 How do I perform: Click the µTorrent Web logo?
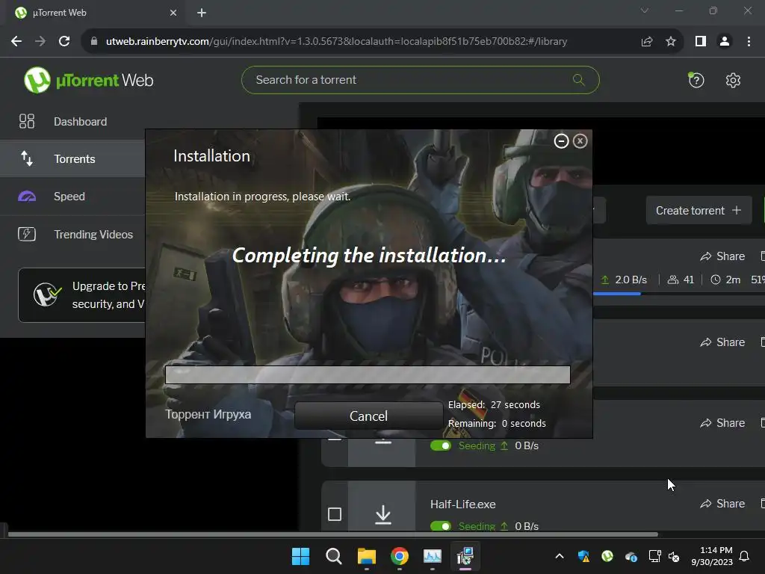coord(88,80)
